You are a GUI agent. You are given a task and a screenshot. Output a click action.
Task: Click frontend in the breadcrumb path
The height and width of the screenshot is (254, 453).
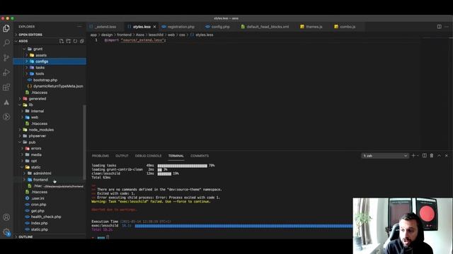(124, 35)
